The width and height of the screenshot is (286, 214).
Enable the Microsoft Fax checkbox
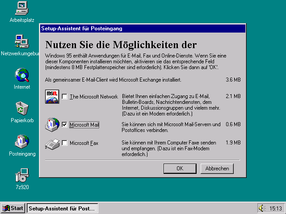tap(64, 143)
